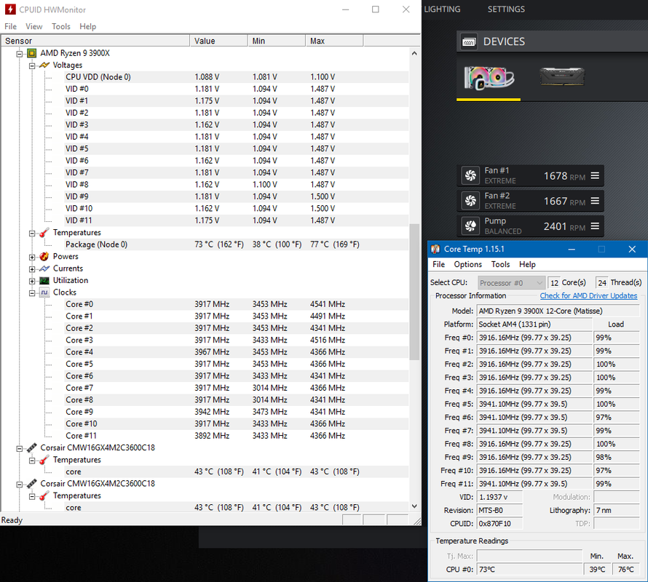Click the Min column header

277,41
